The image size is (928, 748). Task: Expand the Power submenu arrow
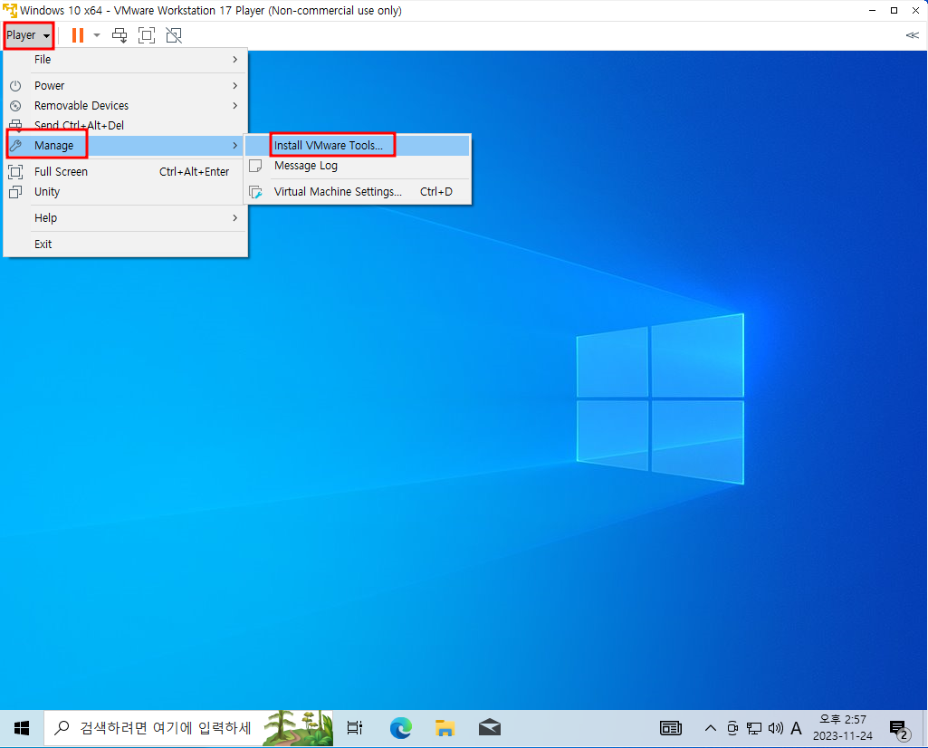tap(235, 86)
